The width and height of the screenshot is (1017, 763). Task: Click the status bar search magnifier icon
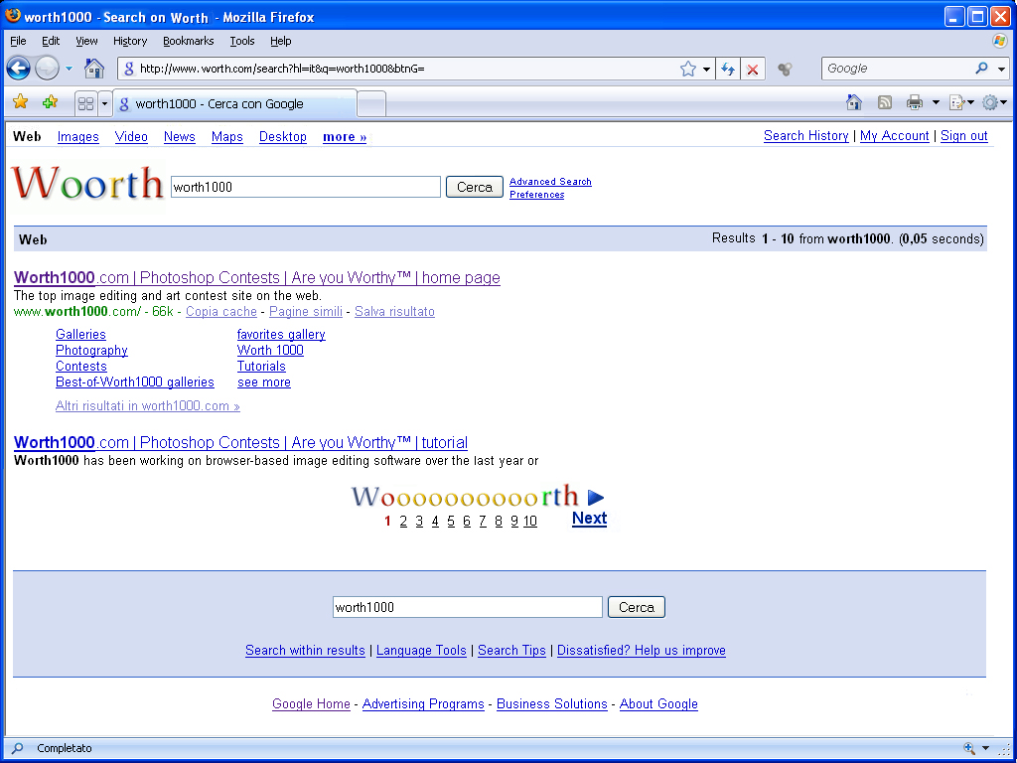point(17,748)
